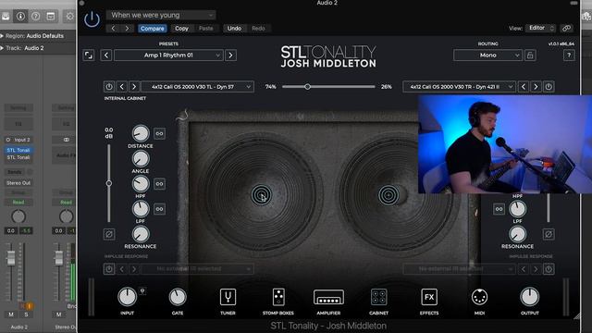The width and height of the screenshot is (592, 333).
Task: Toggle the right LPF link button
Action: (x=499, y=209)
